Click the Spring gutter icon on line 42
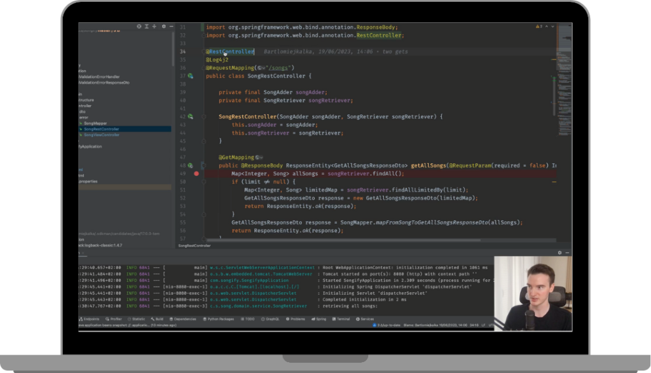651x373 pixels. click(x=190, y=116)
